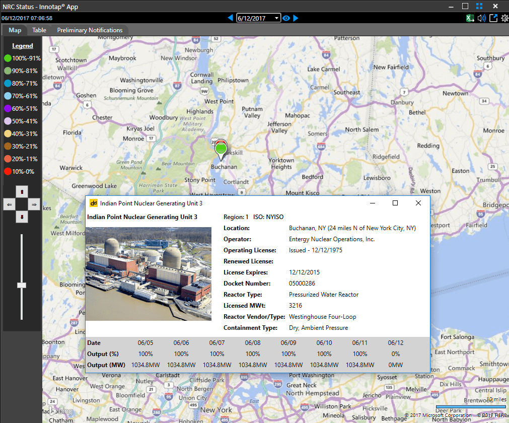The width and height of the screenshot is (509, 423).
Task: Open the 6/12/2017 date dropdown
Action: point(276,18)
